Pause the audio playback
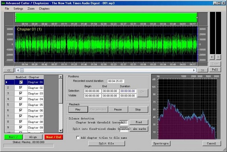 [x=118, y=109]
